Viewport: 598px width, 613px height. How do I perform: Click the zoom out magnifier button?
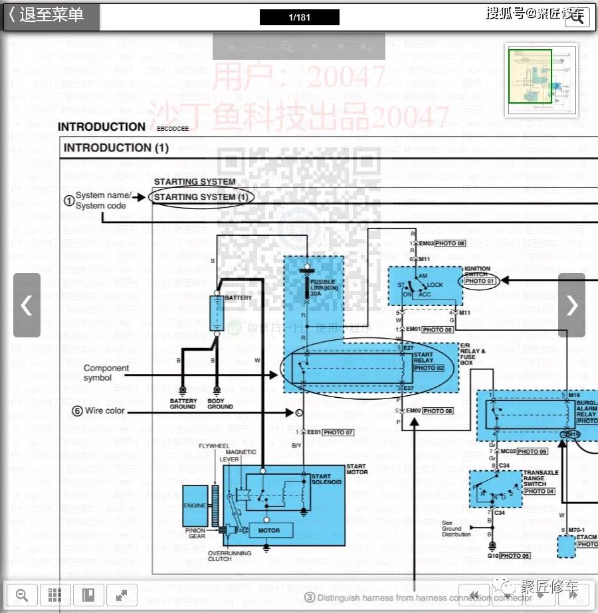click(x=22, y=594)
